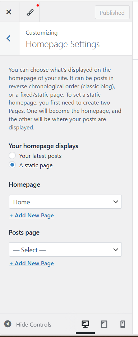Screen dimensions: 138x337
Task: Close the Customizer with the X icon
Action: 9,12
